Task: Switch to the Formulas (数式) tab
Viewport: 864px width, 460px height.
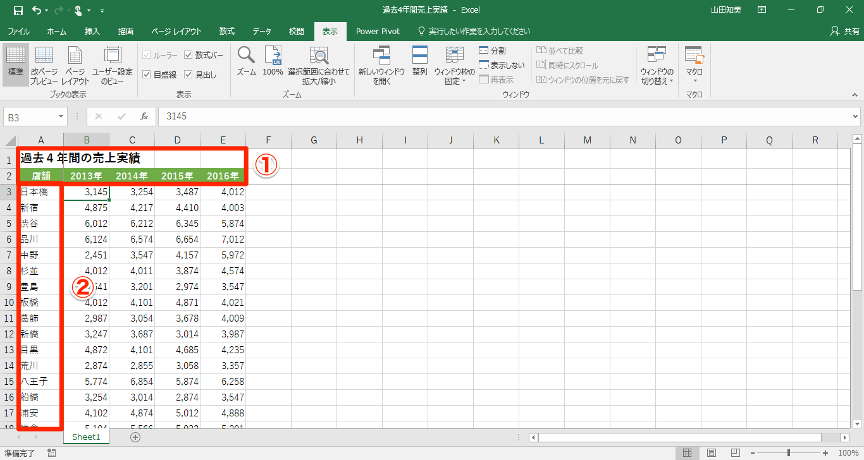Action: coord(226,31)
